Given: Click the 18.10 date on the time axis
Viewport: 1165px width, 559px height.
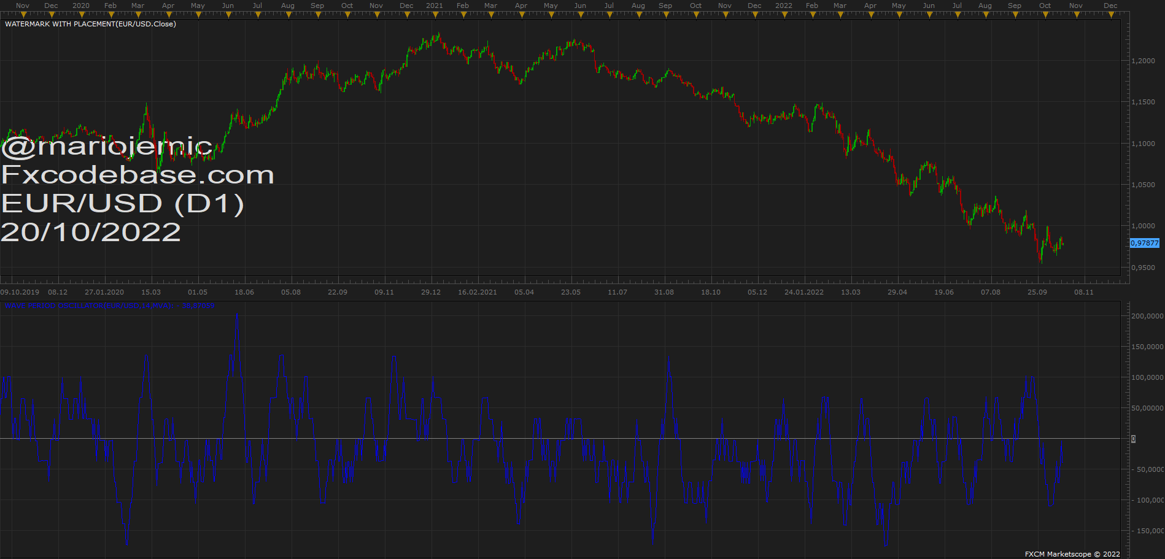Looking at the screenshot, I should [x=711, y=292].
